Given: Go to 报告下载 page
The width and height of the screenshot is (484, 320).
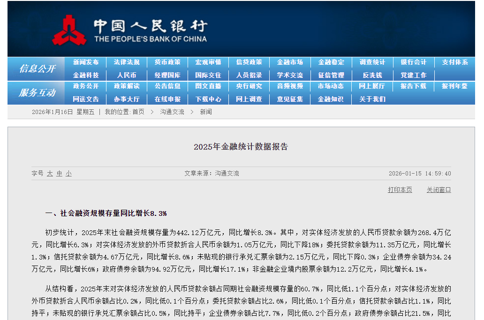Looking at the screenshot, I should [413, 86].
